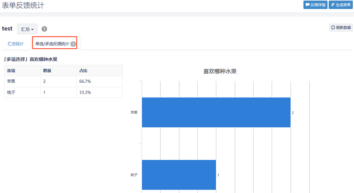Click the 占比 column header

coord(100,71)
